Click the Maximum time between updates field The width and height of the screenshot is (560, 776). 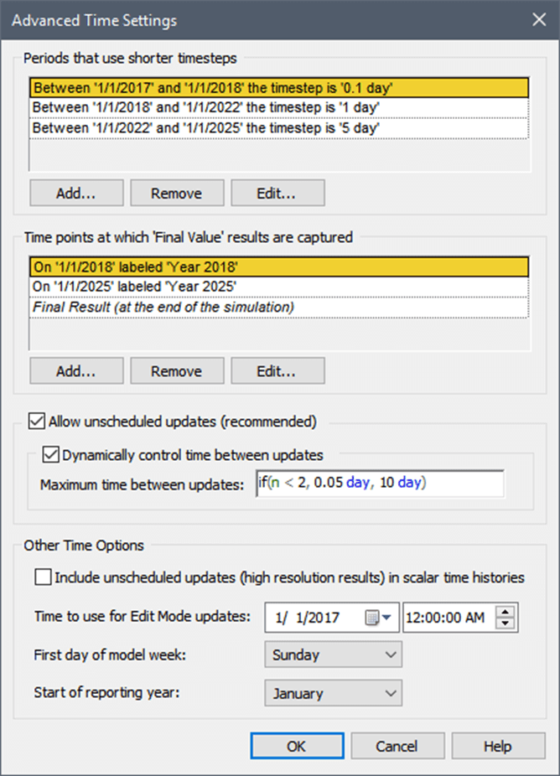coord(380,484)
